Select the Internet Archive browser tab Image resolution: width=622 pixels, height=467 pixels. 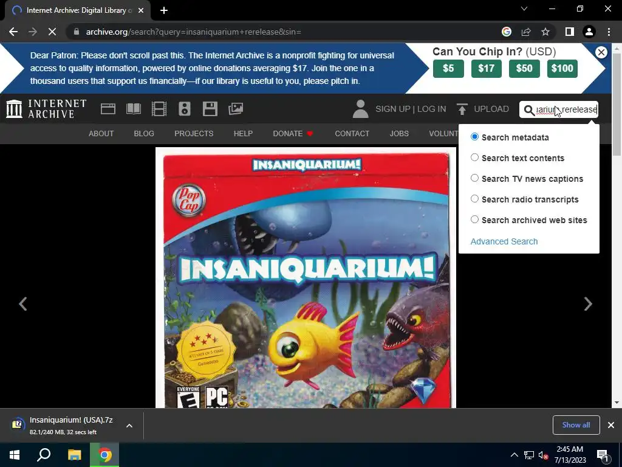[x=78, y=10]
